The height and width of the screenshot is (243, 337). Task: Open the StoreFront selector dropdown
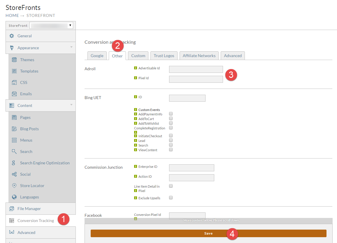click(51, 25)
